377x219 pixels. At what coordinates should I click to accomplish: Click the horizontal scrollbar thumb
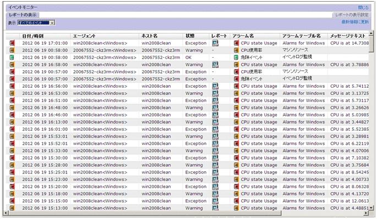(145, 213)
